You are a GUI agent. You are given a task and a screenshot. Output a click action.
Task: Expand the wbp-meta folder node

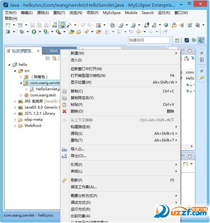click(x=15, y=120)
